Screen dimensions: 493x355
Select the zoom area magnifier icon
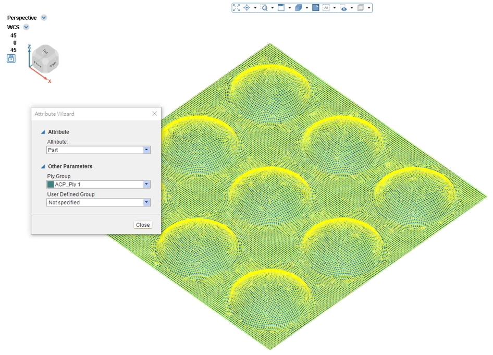tap(264, 8)
